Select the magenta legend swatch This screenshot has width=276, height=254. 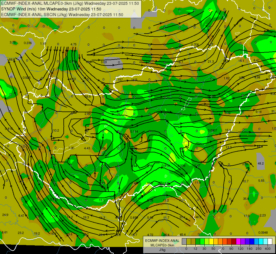tap(238, 242)
